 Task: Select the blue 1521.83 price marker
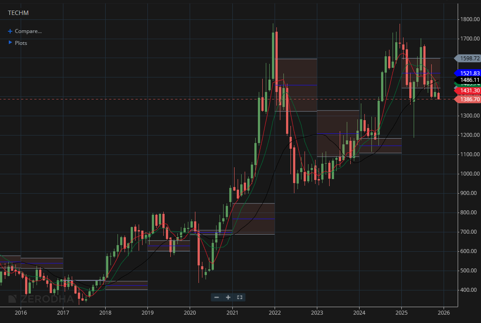click(x=468, y=73)
